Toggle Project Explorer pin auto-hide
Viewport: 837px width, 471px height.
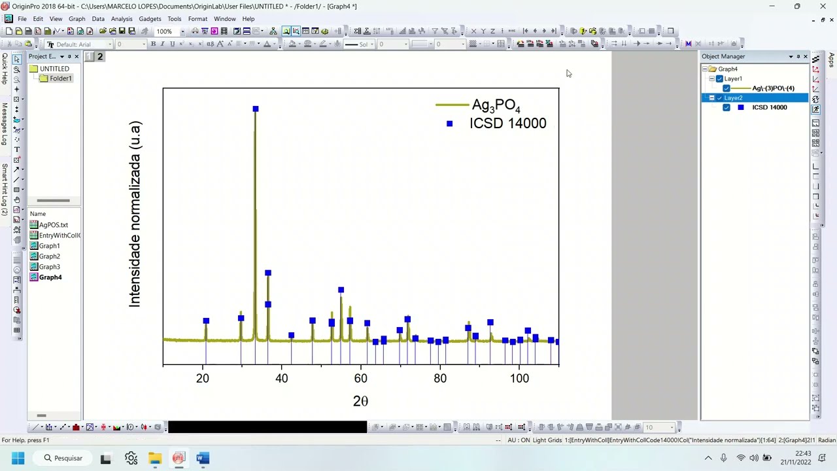pos(69,56)
